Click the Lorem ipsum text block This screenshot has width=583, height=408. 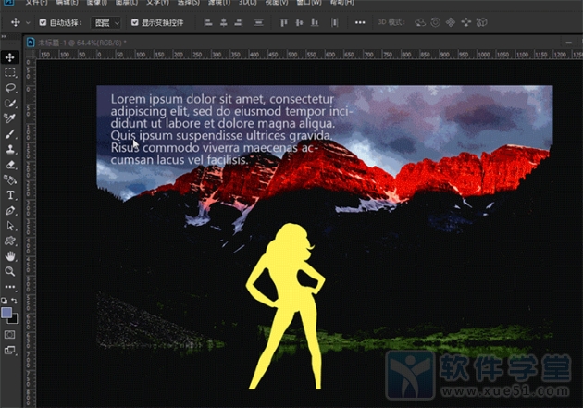coord(230,129)
